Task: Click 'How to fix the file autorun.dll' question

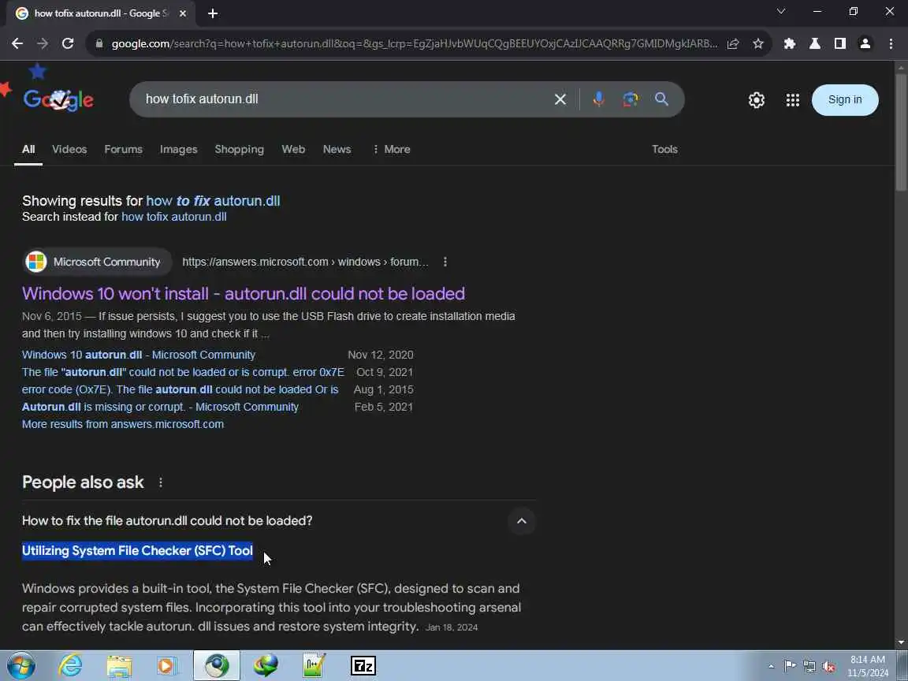Action: click(167, 520)
